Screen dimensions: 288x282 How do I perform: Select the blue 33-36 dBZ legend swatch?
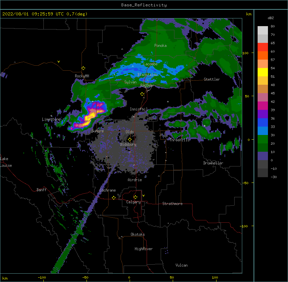pos(263,122)
